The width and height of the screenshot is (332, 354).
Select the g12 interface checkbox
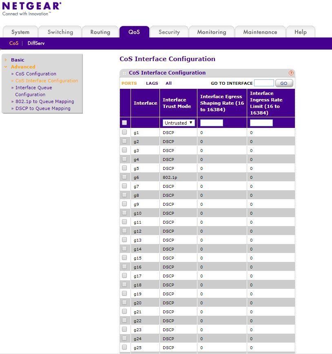pos(124,231)
